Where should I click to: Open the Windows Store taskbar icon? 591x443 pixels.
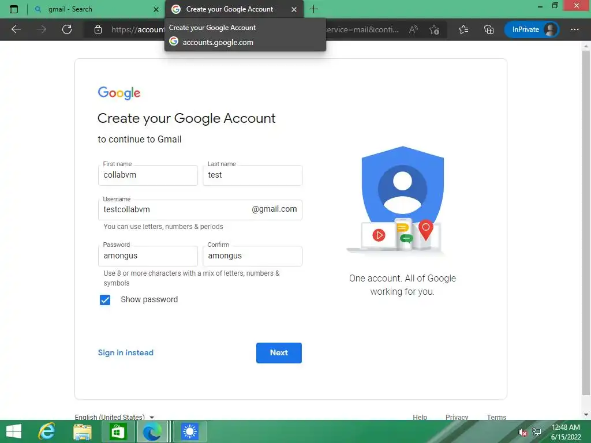118,431
